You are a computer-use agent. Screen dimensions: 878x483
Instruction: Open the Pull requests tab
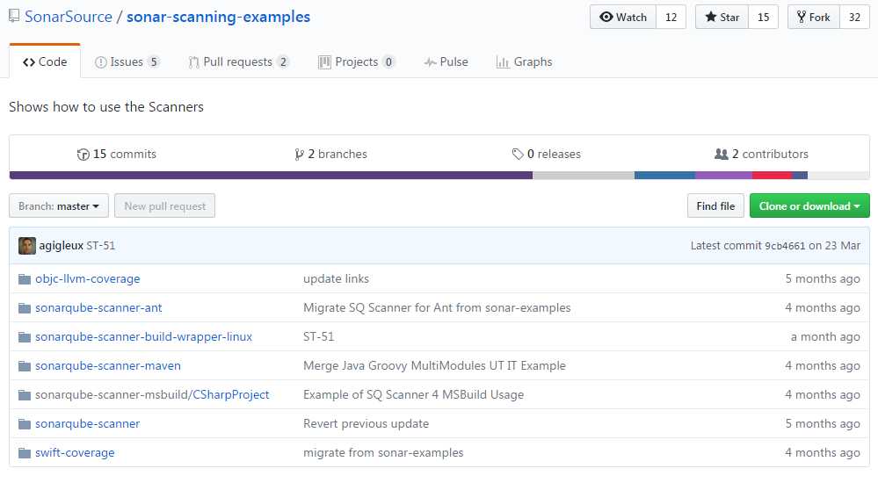[x=238, y=62]
